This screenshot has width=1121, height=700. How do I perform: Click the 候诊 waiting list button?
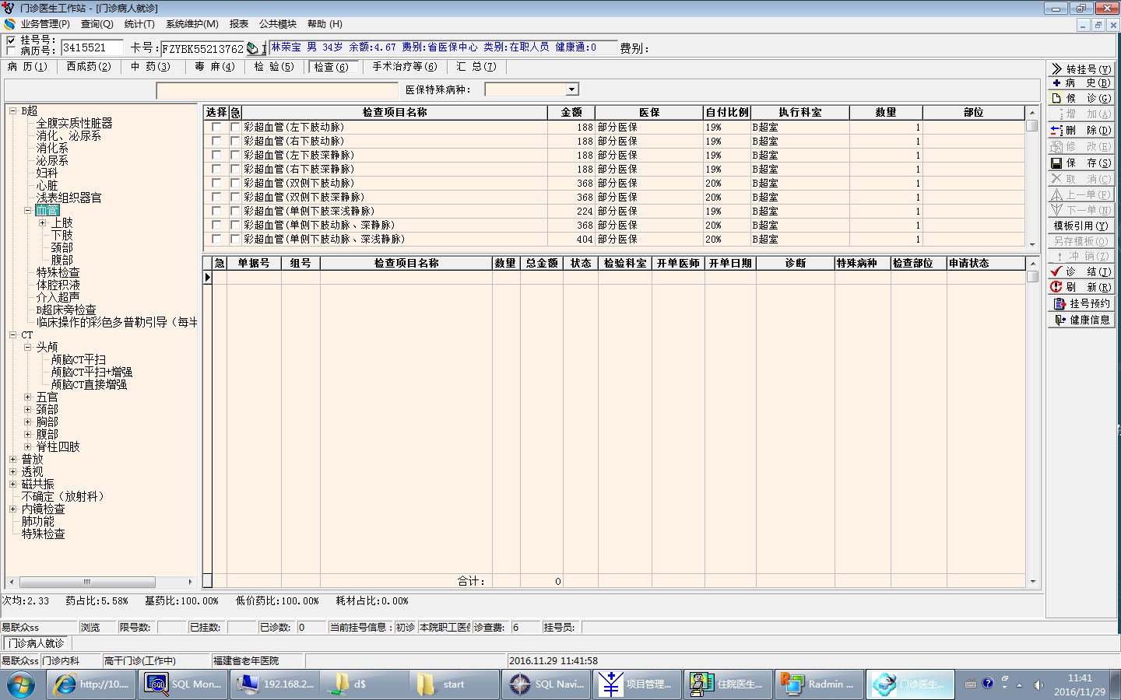tap(1081, 98)
